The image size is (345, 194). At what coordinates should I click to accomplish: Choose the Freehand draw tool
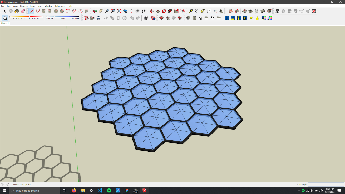(38, 11)
